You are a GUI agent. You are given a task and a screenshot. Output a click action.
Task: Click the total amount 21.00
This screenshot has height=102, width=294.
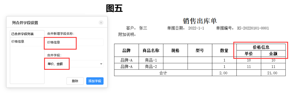273,73
